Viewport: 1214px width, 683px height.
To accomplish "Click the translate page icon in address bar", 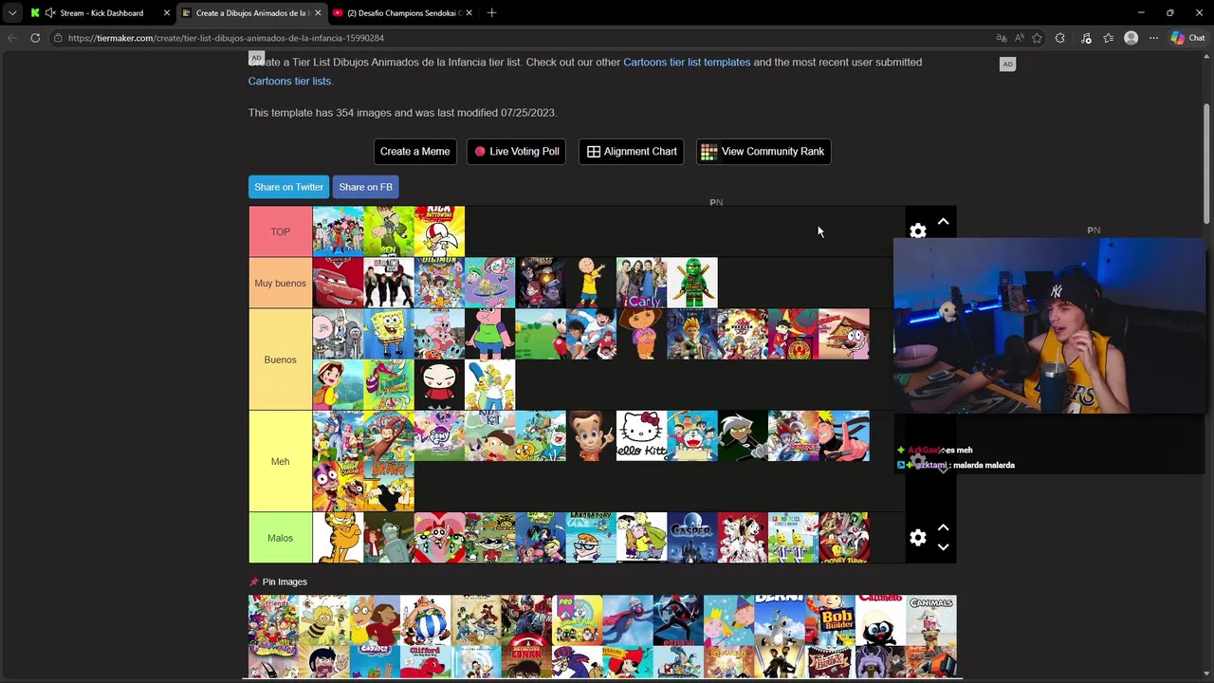I will coord(1001,38).
